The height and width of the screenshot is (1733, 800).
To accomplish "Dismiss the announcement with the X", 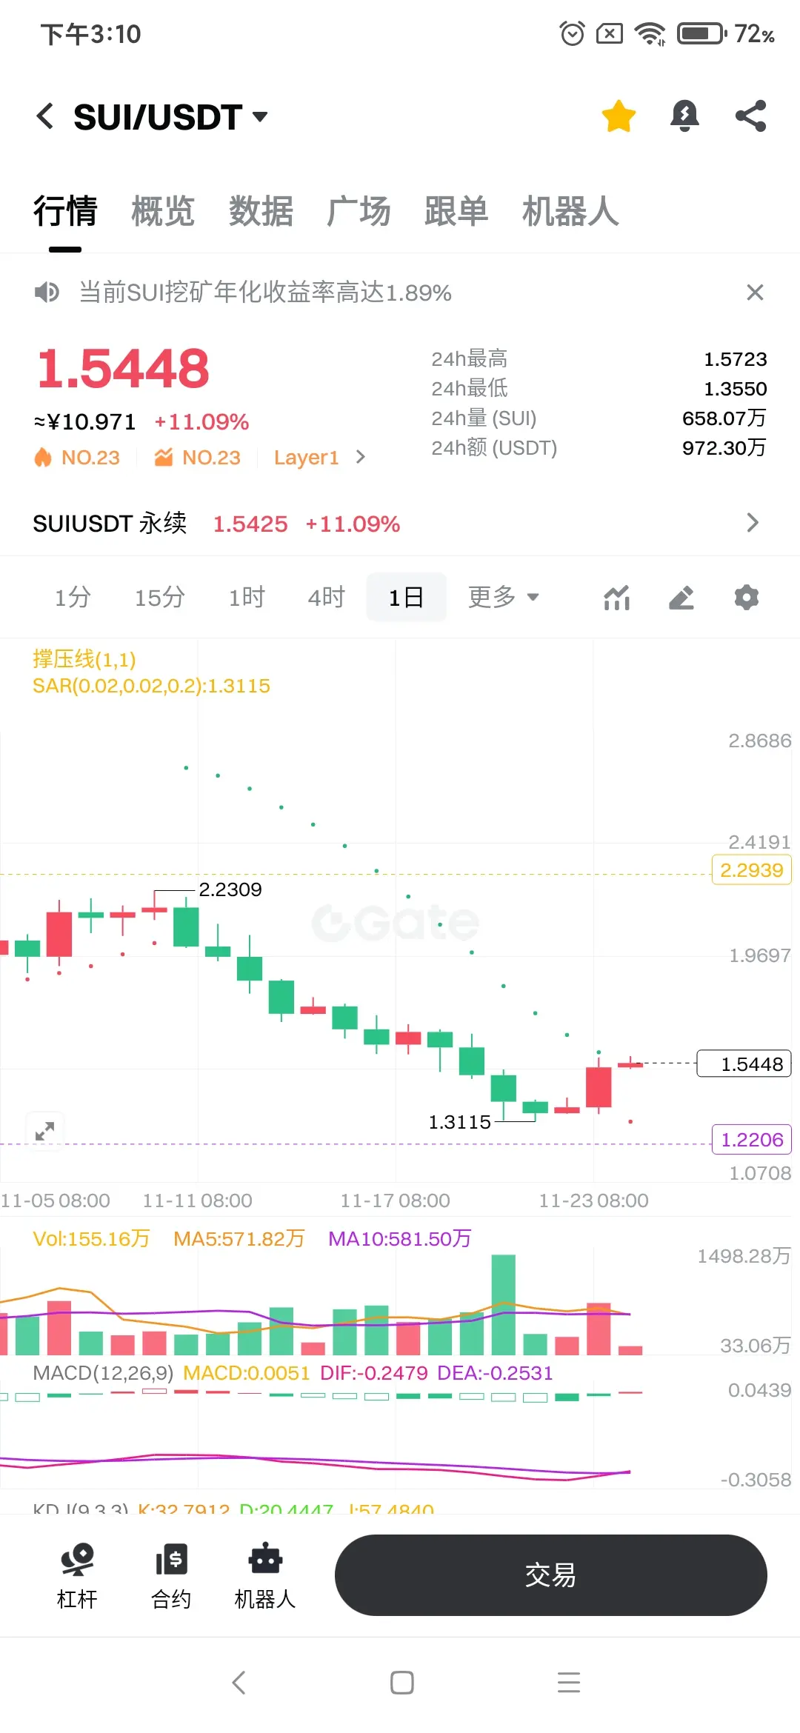I will (755, 293).
